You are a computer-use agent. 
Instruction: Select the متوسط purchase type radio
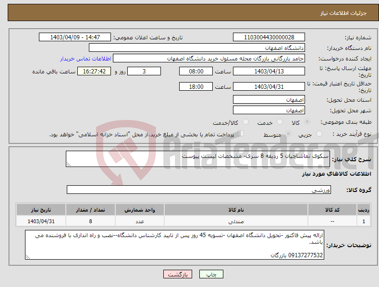coord(288,133)
